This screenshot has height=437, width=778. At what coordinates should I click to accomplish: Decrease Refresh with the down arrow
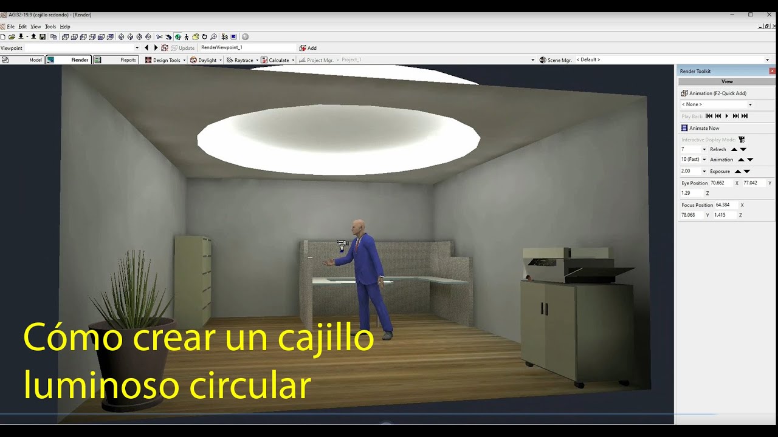coord(743,149)
